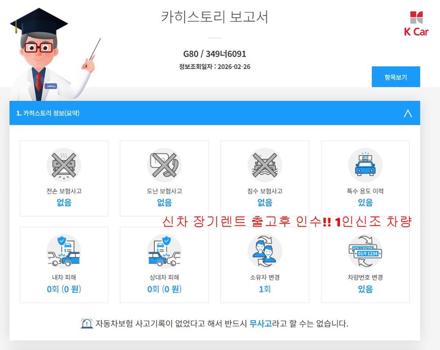Click the 소유자 변경 people icon
This screenshot has width=440, height=350.
[265, 251]
